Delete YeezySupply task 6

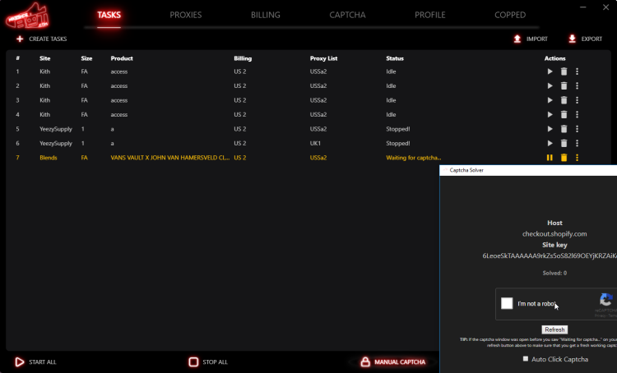coord(564,143)
